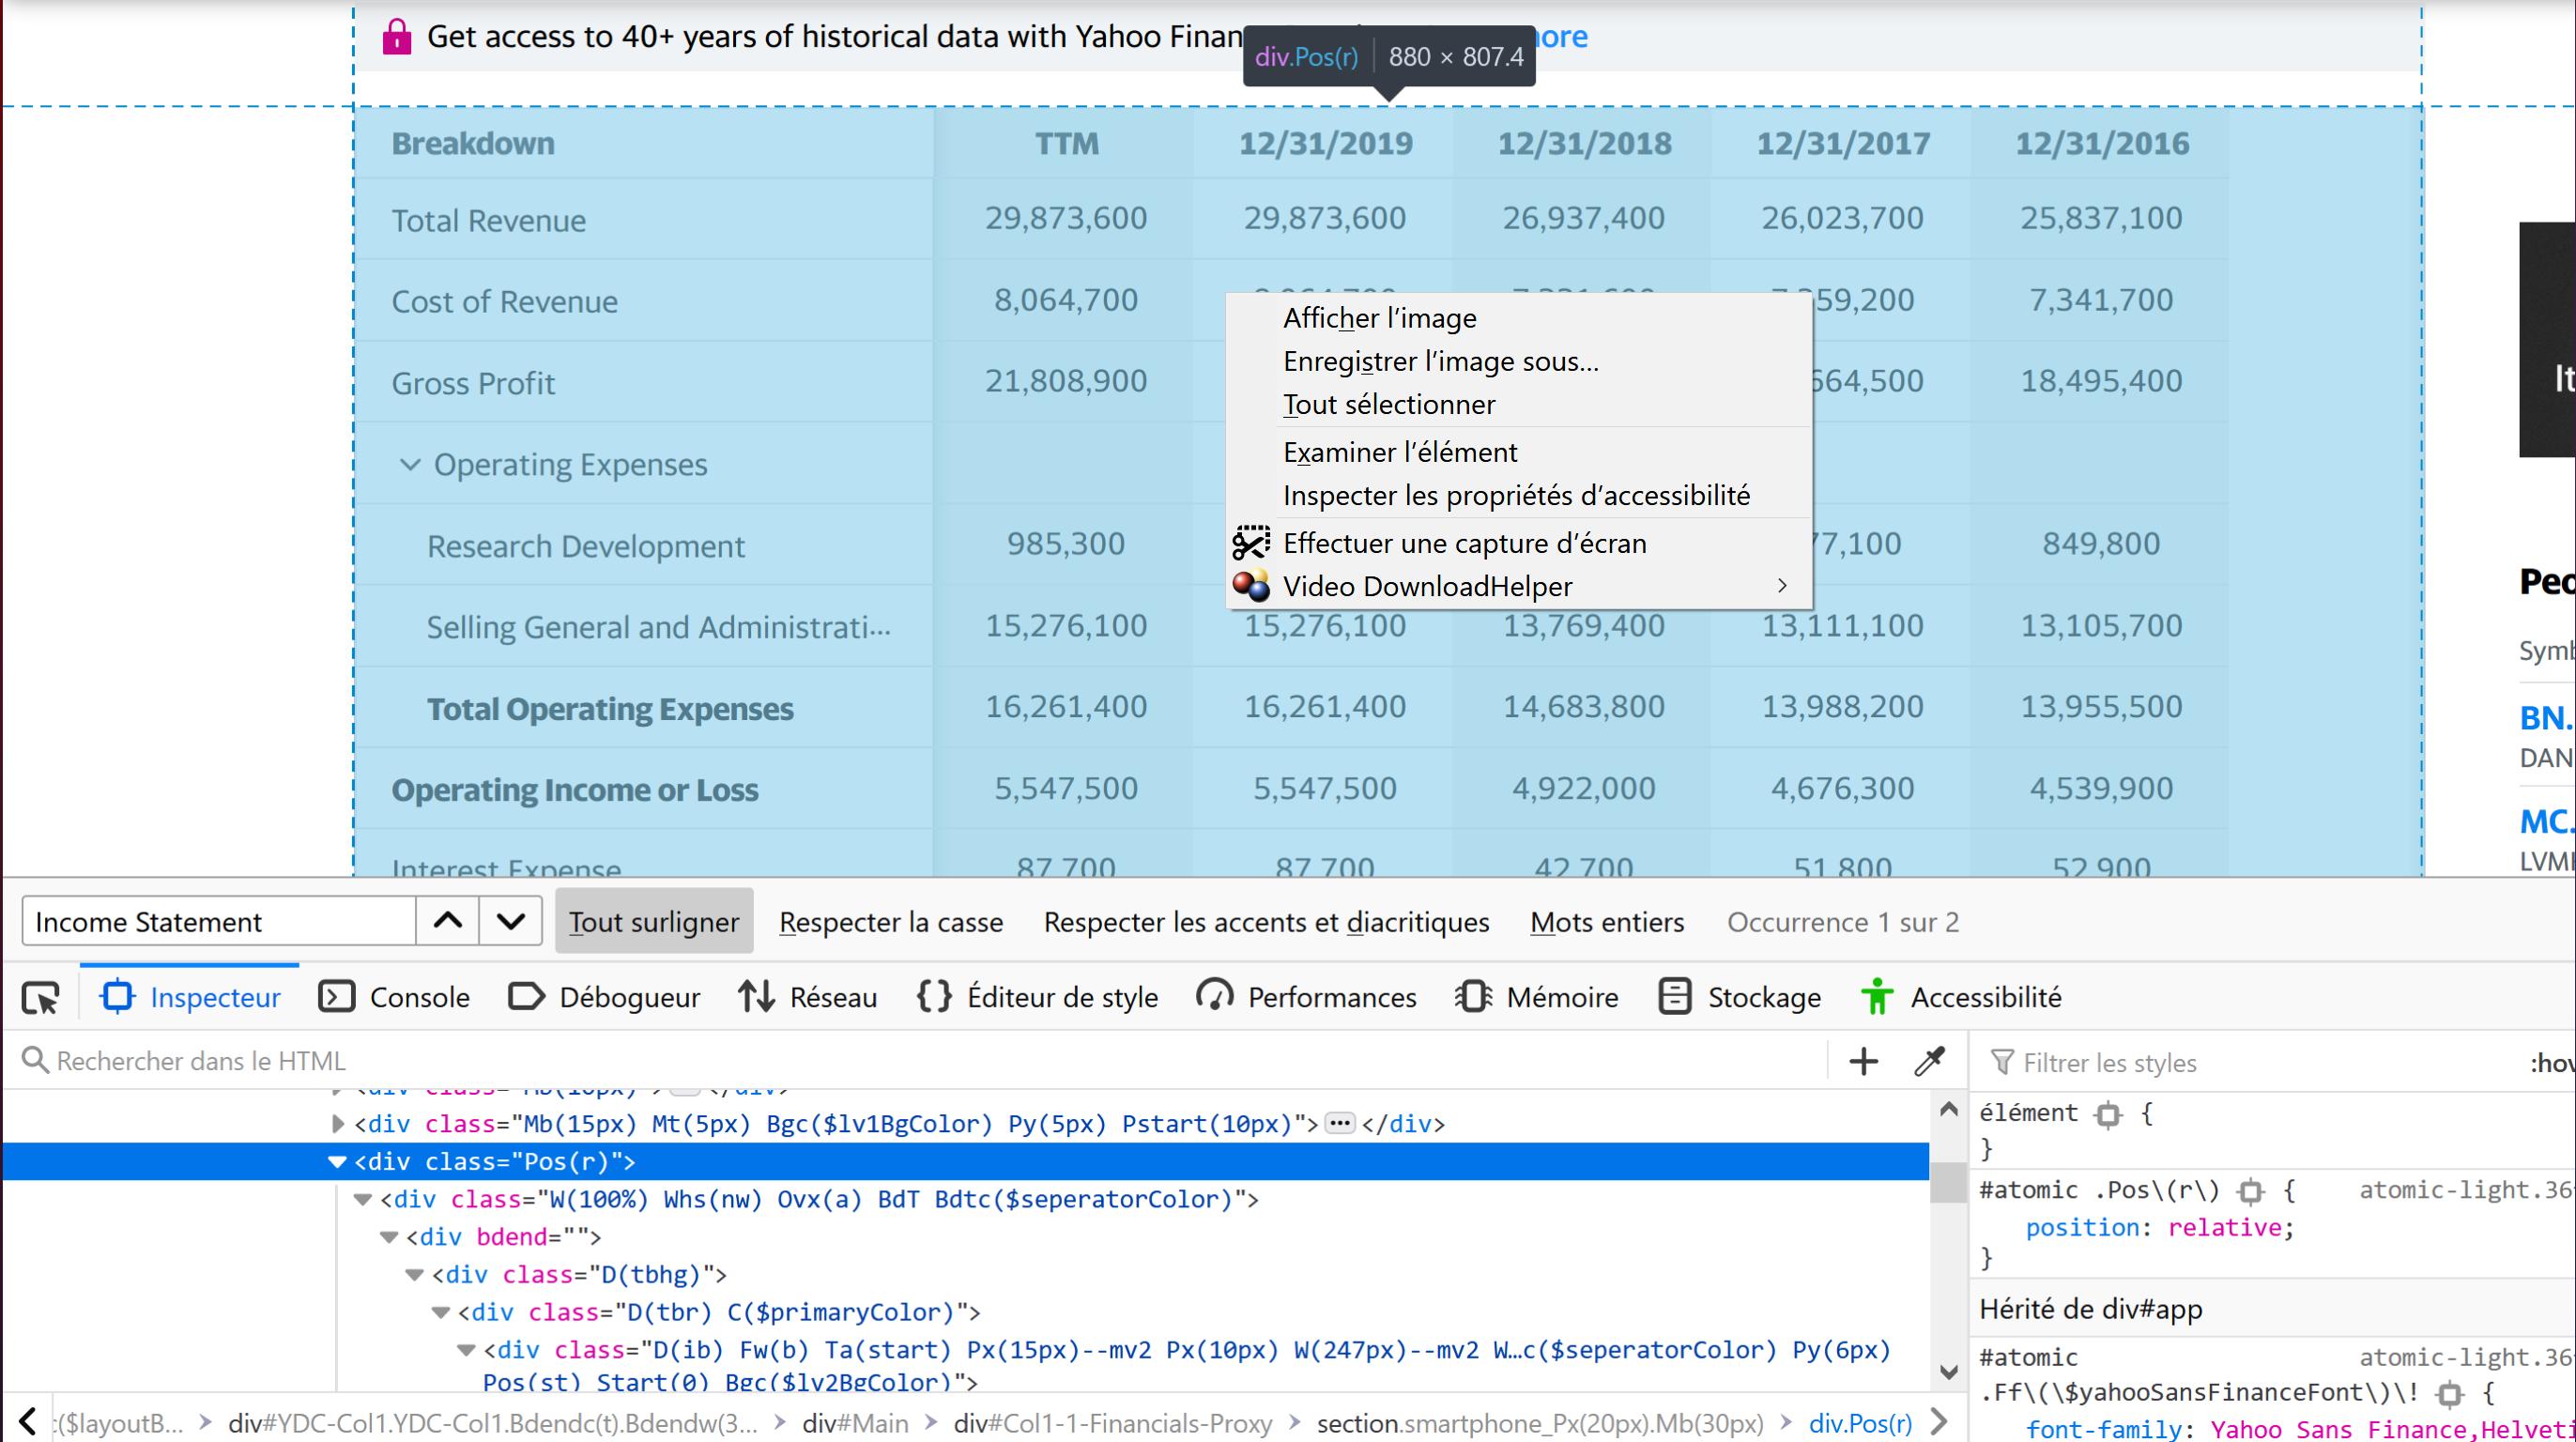The height and width of the screenshot is (1442, 2576).
Task: Click the TTM column header
Action: [1066, 143]
